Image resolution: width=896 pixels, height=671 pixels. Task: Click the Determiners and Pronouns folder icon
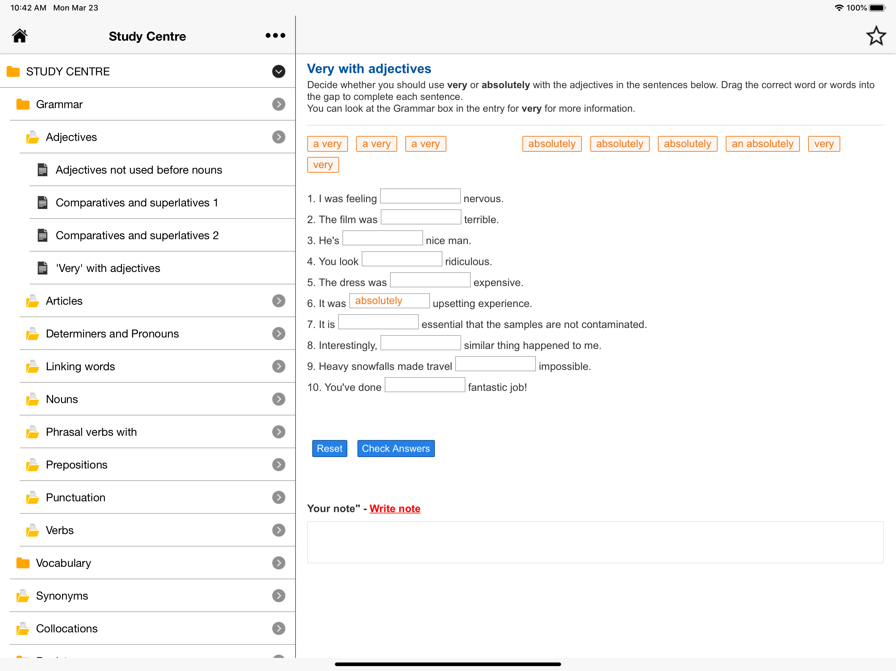tap(33, 334)
